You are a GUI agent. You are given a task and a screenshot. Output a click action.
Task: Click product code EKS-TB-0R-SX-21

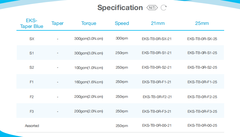coord(157,39)
